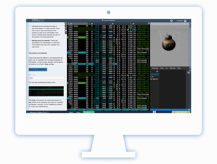This screenshot has width=217, height=164.
Task: Click the collapse-all icon in IDE explorer
Action: tap(158, 71)
